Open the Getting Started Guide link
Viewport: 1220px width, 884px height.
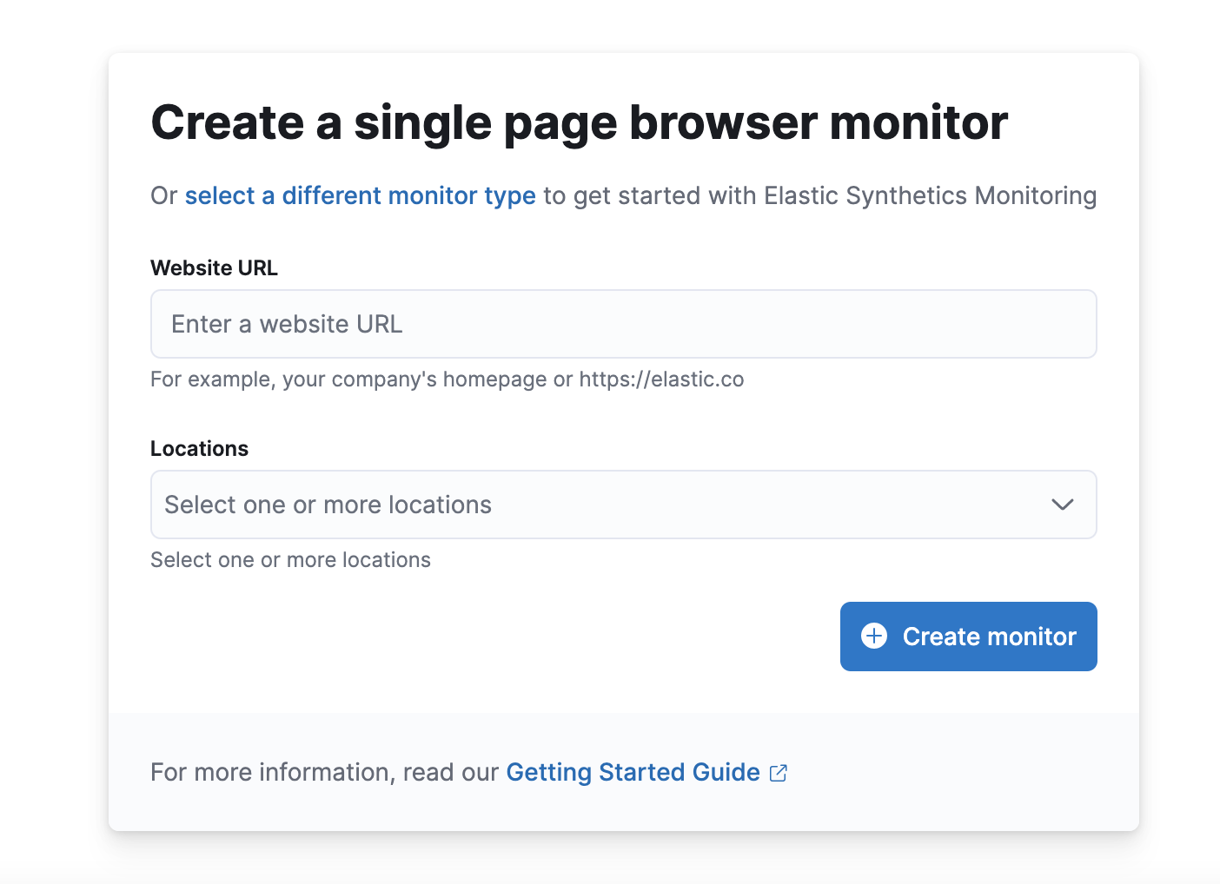[x=633, y=772]
